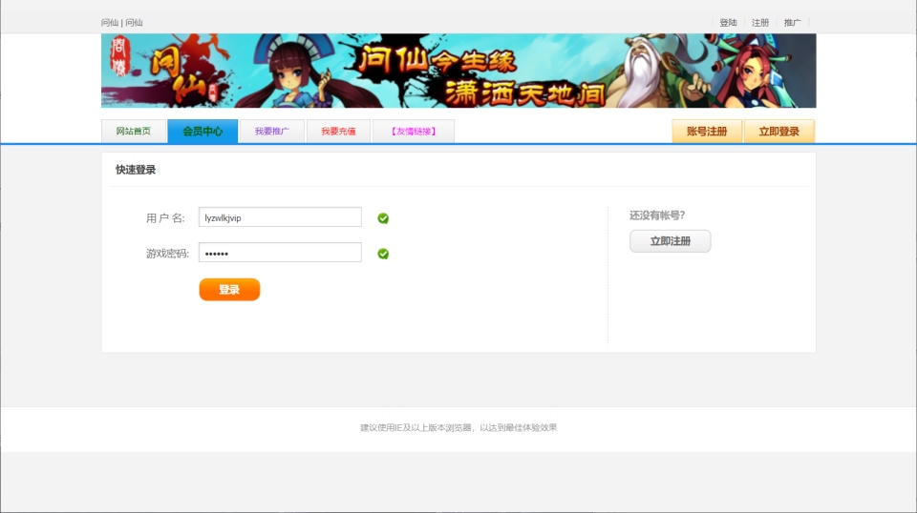Image resolution: width=917 pixels, height=513 pixels.
Task: Focus the 用户名 input field
Action: point(280,217)
